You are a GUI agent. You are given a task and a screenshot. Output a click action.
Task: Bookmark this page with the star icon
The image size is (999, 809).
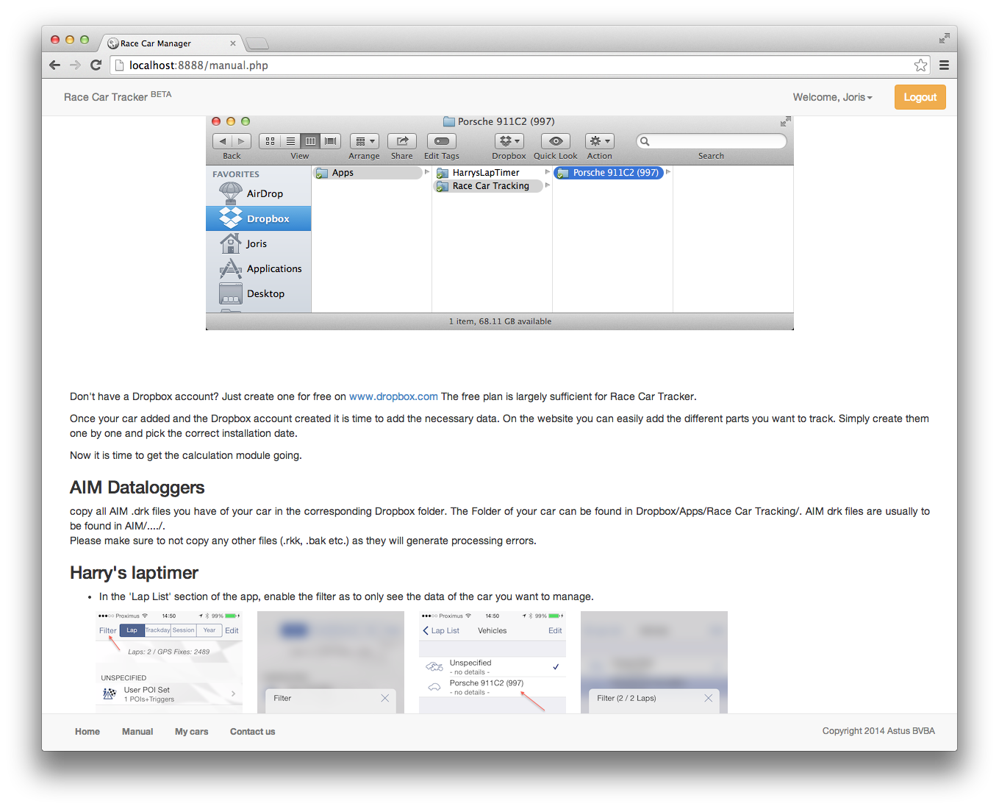tap(920, 65)
